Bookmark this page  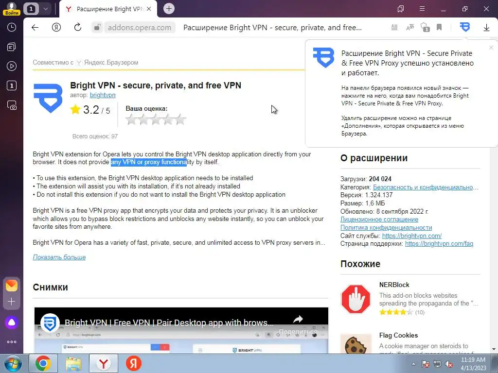coord(439,27)
